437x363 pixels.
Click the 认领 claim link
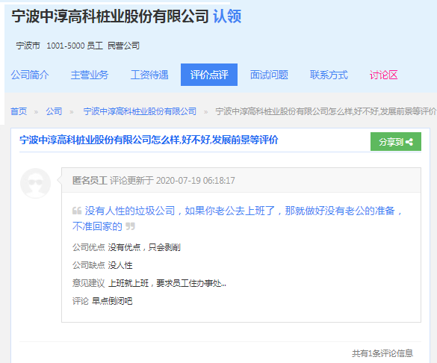pyautogui.click(x=227, y=16)
